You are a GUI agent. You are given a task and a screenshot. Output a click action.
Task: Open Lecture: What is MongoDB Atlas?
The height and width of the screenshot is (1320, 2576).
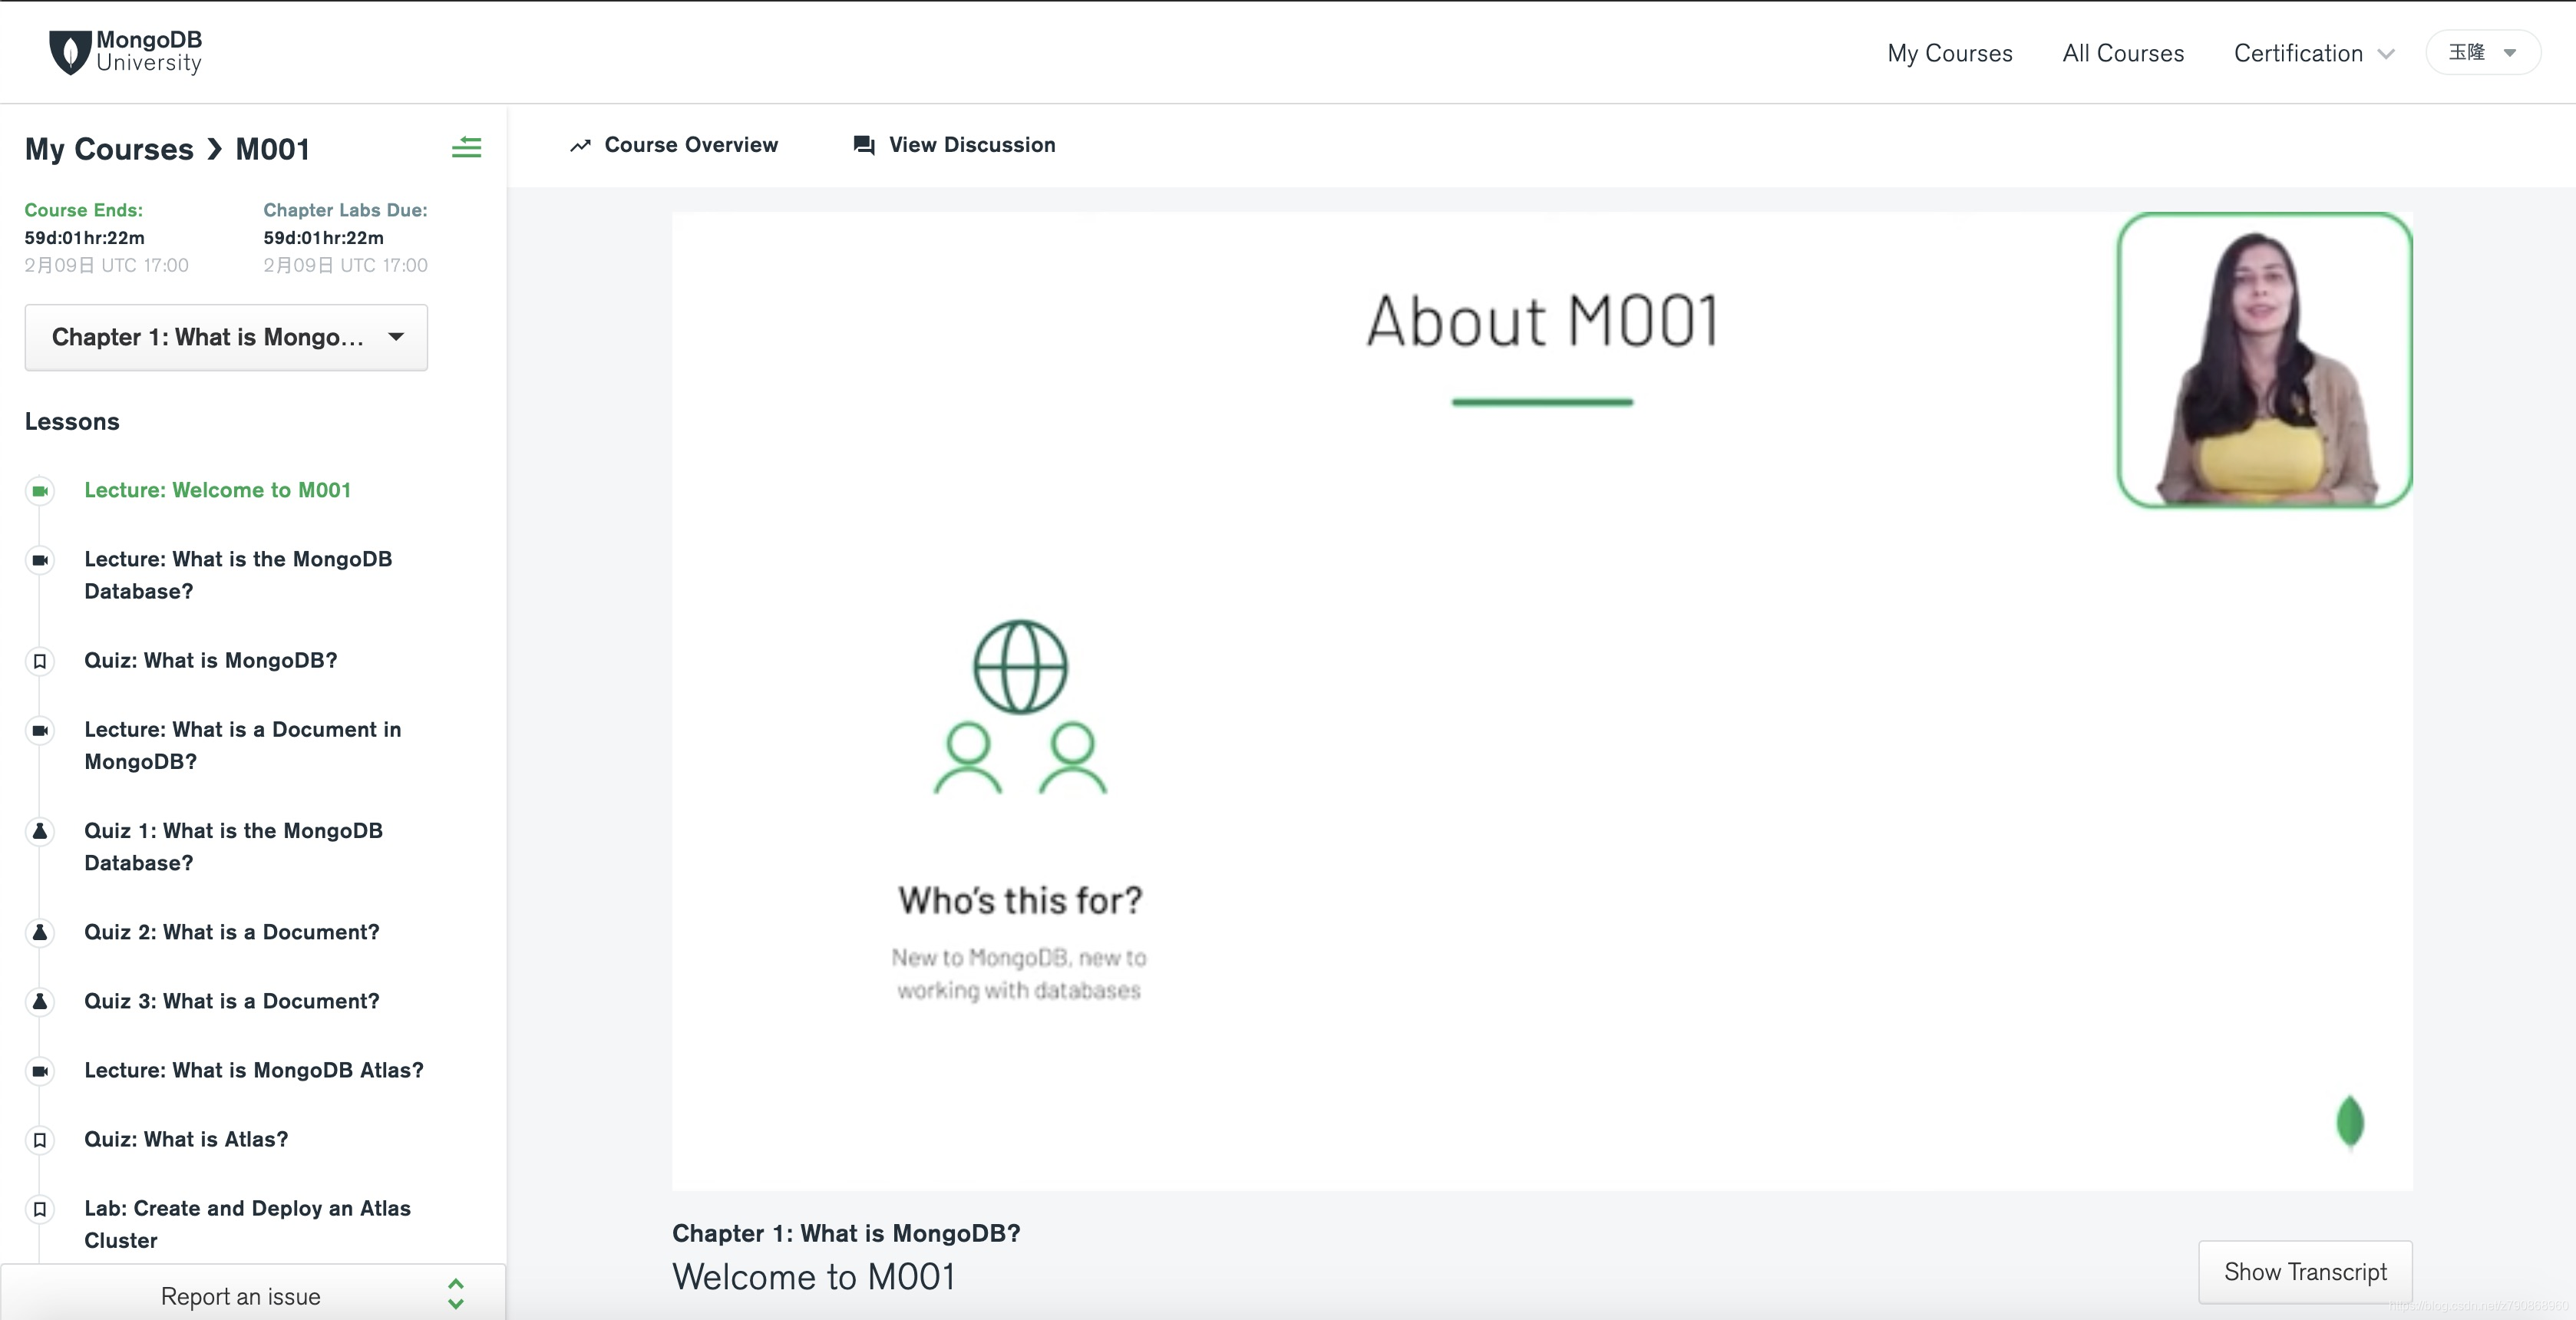coord(254,1070)
